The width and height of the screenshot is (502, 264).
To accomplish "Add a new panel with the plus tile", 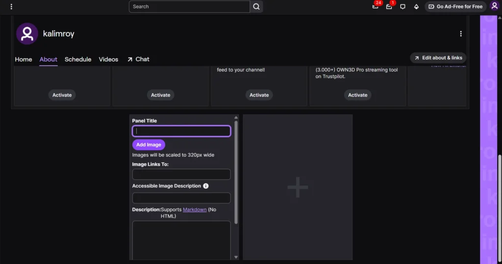I will coord(298,187).
